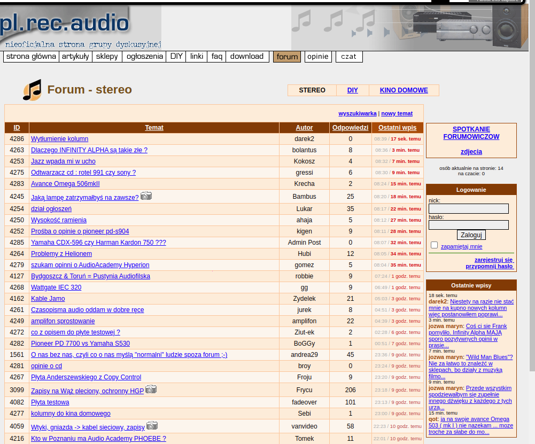The height and width of the screenshot is (444, 535).
Task: Sort the table by the 'ID' column
Action: 17,128
